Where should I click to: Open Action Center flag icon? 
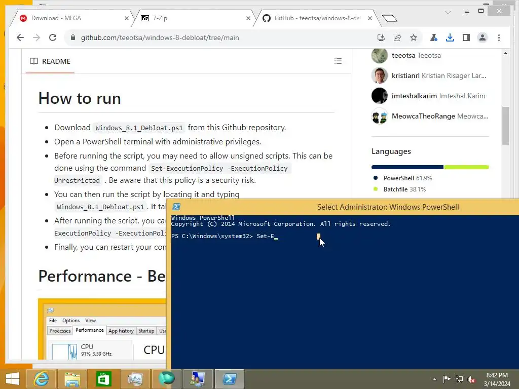[447, 379]
